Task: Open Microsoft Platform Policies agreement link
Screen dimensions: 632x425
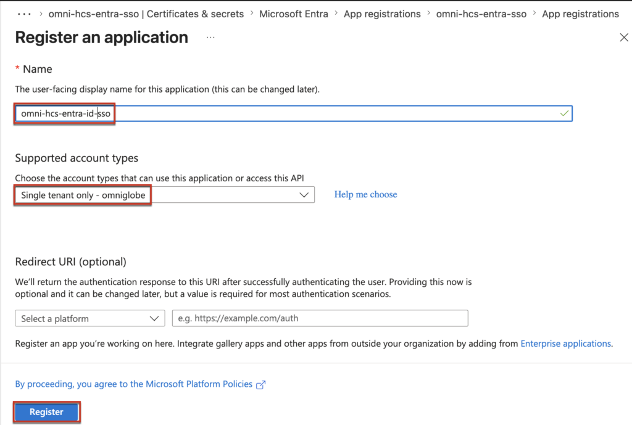Action: (133, 384)
